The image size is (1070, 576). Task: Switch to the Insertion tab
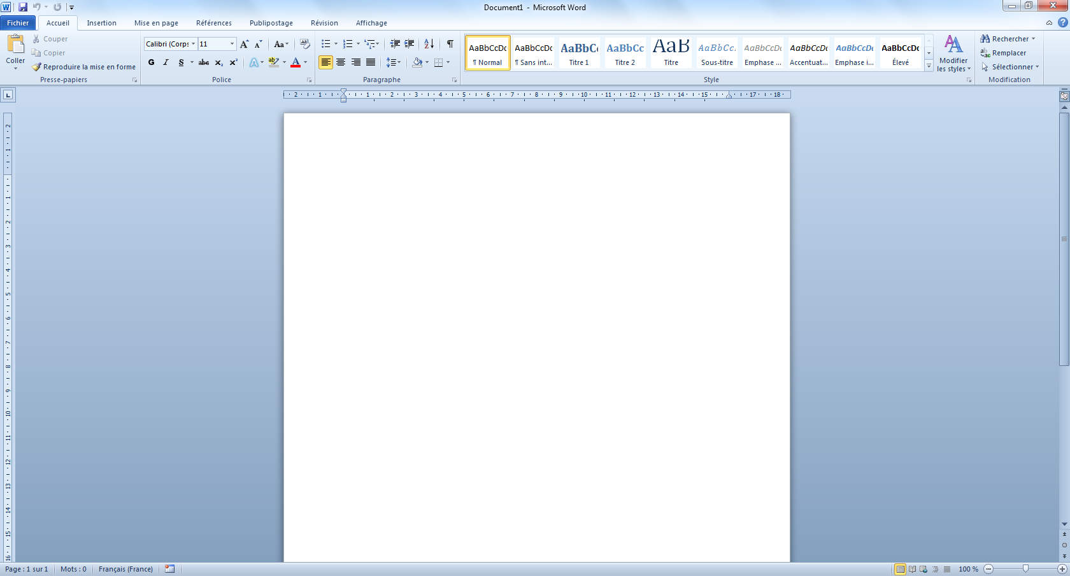[x=101, y=23]
